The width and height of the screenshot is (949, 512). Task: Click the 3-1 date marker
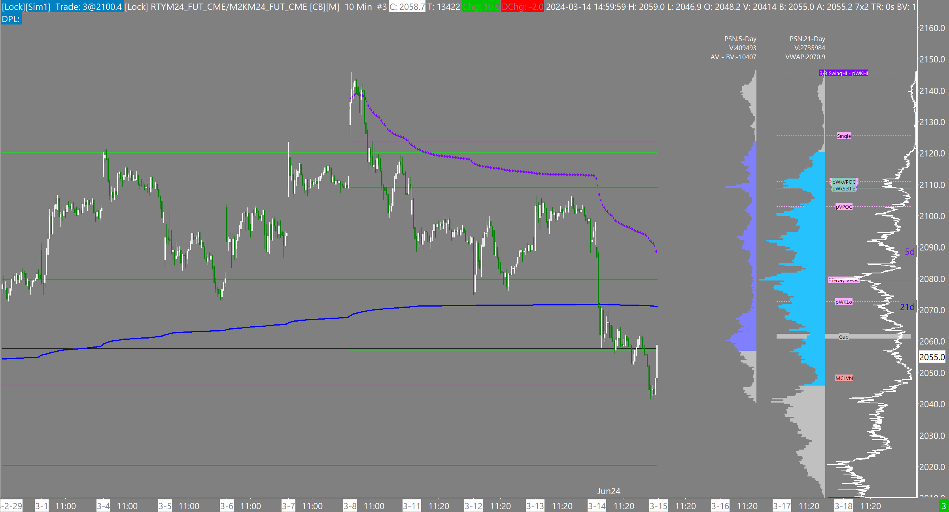coord(42,506)
